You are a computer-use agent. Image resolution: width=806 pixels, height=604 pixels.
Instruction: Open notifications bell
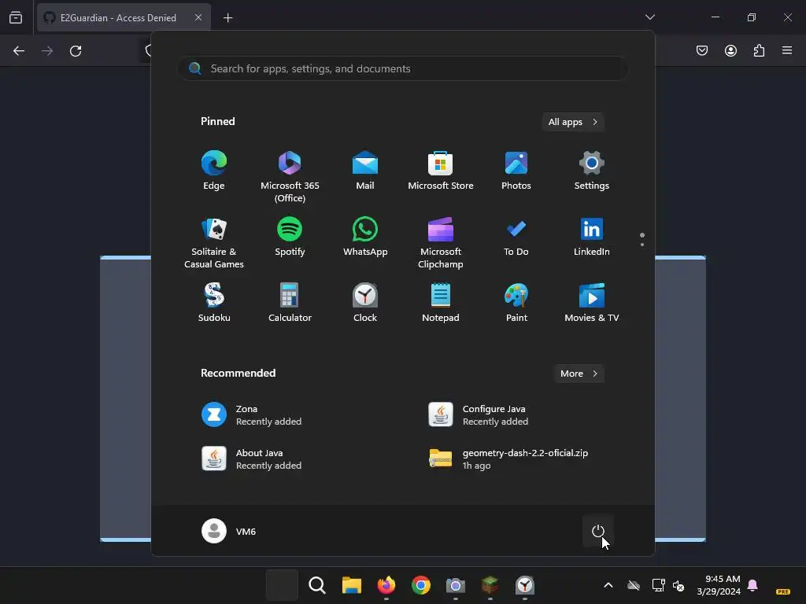(752, 585)
